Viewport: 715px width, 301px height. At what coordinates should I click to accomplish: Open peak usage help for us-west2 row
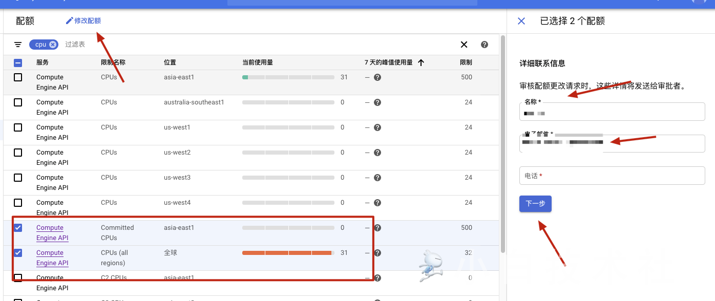(x=377, y=153)
